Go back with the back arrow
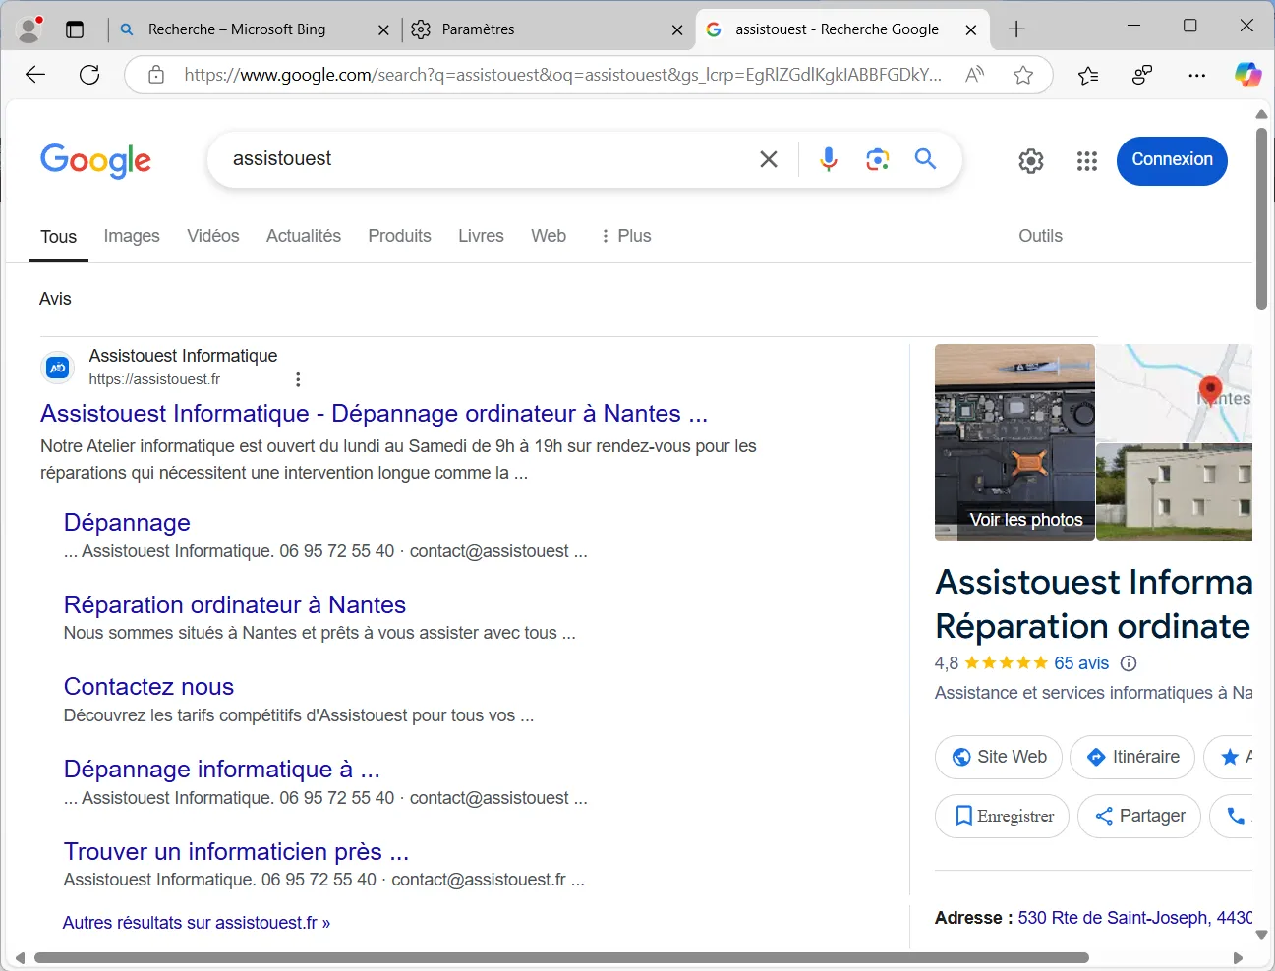 click(35, 75)
